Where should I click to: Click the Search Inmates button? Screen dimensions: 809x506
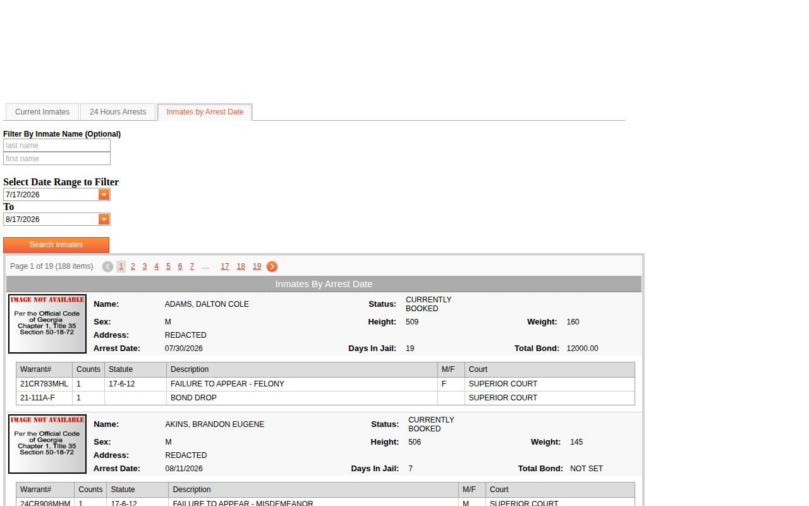tap(56, 245)
